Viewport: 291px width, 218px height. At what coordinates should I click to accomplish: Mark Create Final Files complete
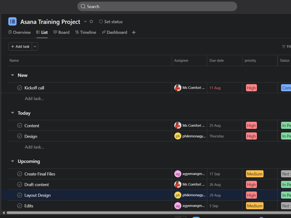pyautogui.click(x=19, y=174)
